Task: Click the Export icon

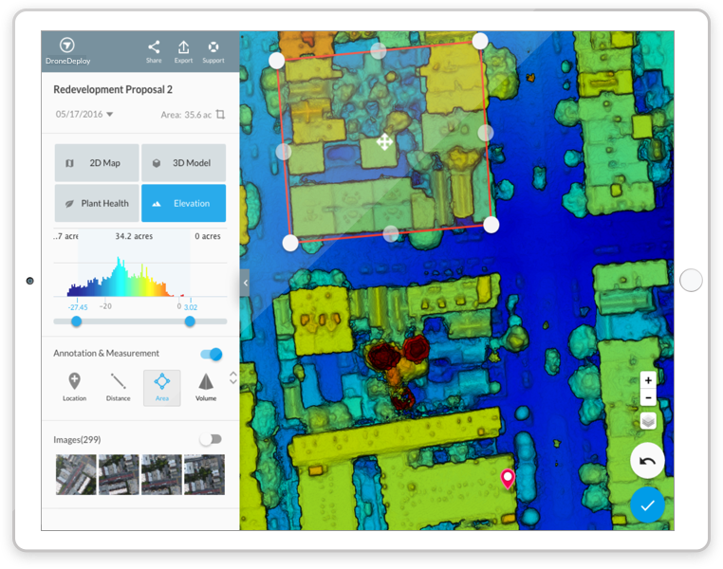Action: pos(183,47)
